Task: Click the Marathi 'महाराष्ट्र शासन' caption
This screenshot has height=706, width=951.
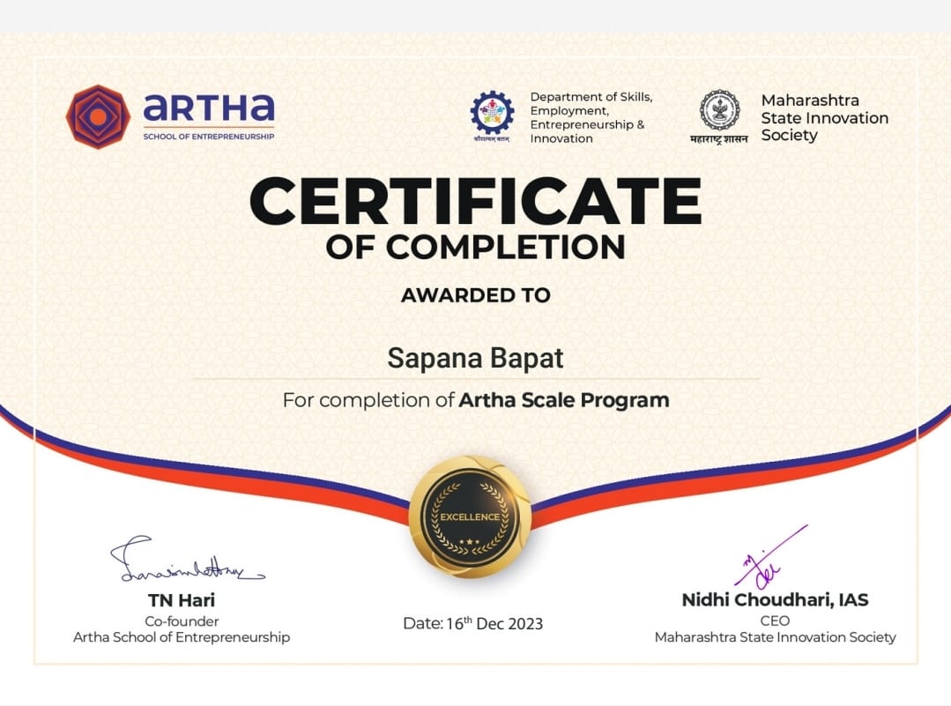Action: point(719,139)
